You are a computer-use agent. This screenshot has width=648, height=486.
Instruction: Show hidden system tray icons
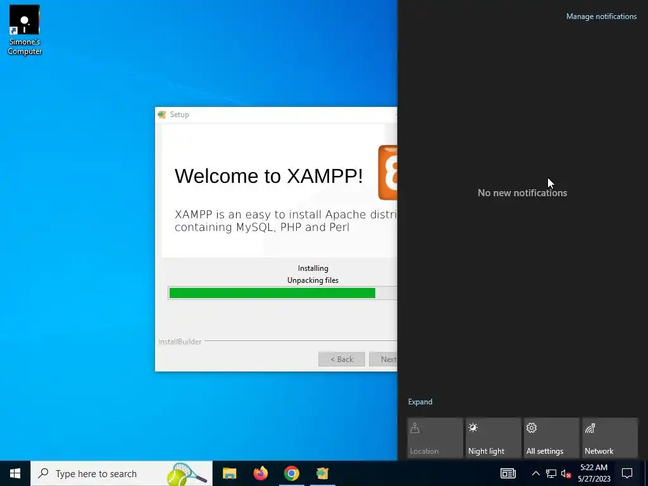(535, 473)
